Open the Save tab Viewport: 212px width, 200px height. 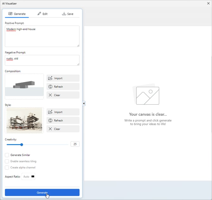coord(67,14)
